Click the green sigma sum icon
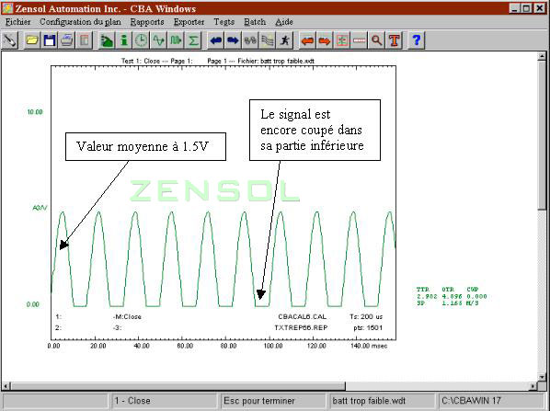This screenshot has width=550, height=411. point(193,40)
